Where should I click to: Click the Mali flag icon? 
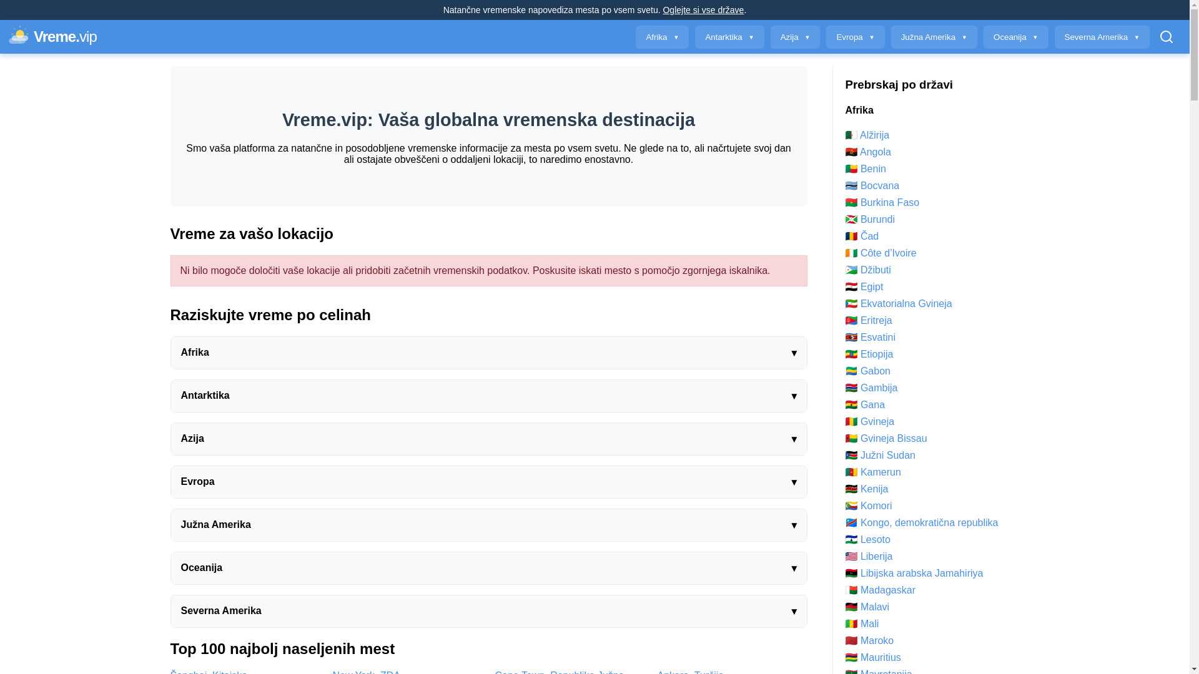[851, 624]
